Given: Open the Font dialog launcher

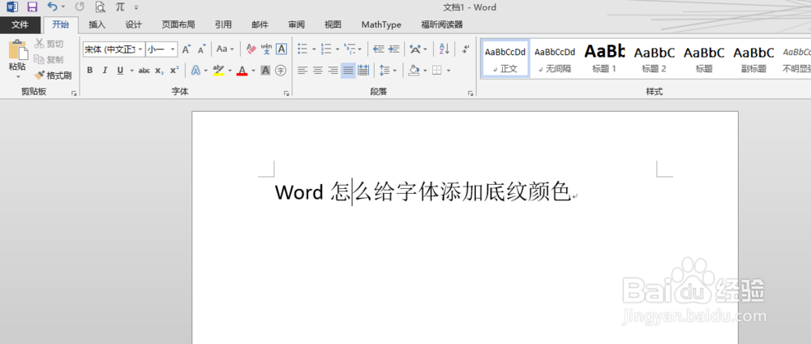Looking at the screenshot, I should coord(286,93).
